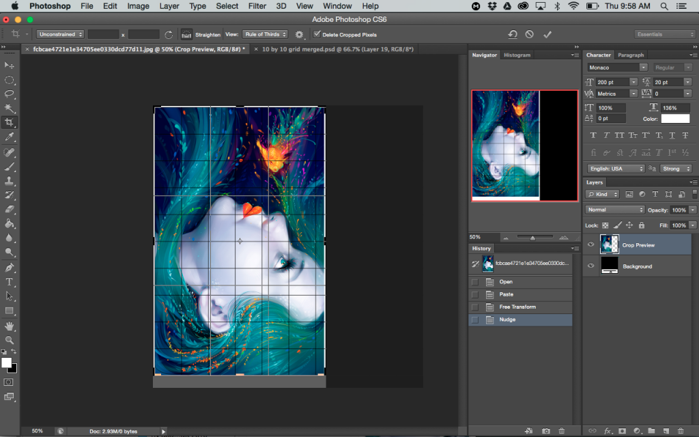Open the Filter menu
Image resolution: width=699 pixels, height=437 pixels.
pos(257,5)
